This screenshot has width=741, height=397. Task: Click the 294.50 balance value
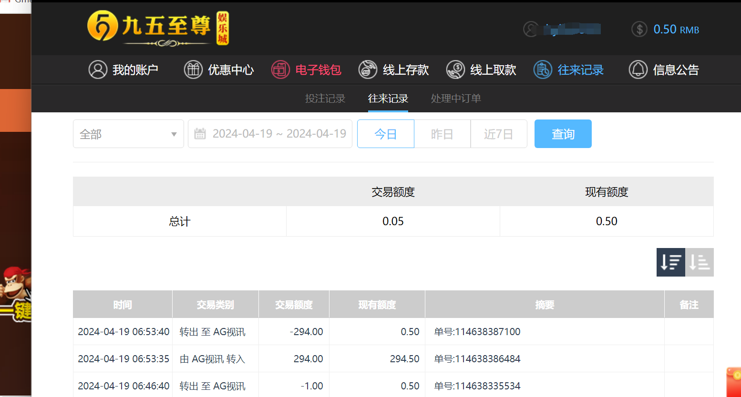click(x=404, y=359)
